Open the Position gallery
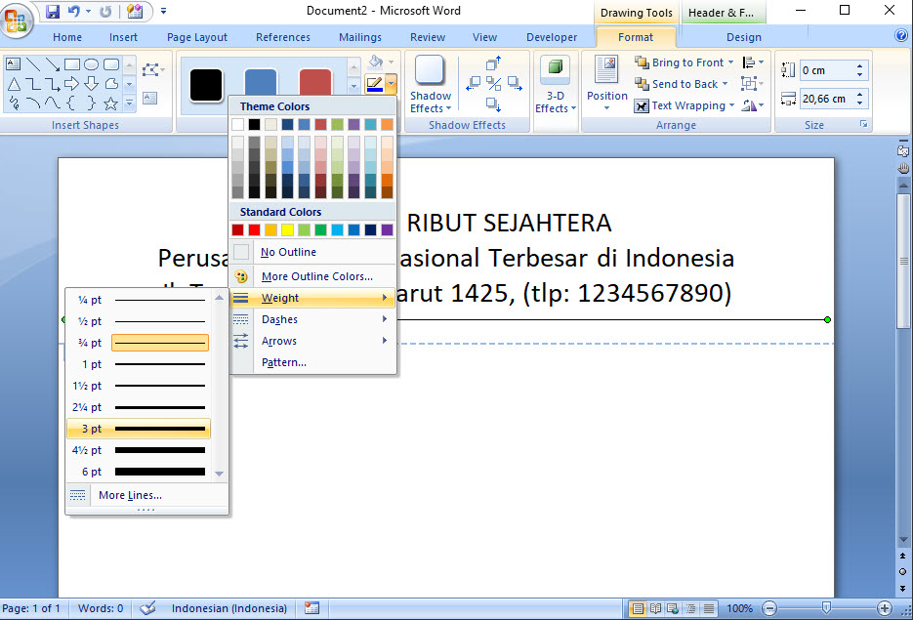The height and width of the screenshot is (620, 913). (606, 84)
